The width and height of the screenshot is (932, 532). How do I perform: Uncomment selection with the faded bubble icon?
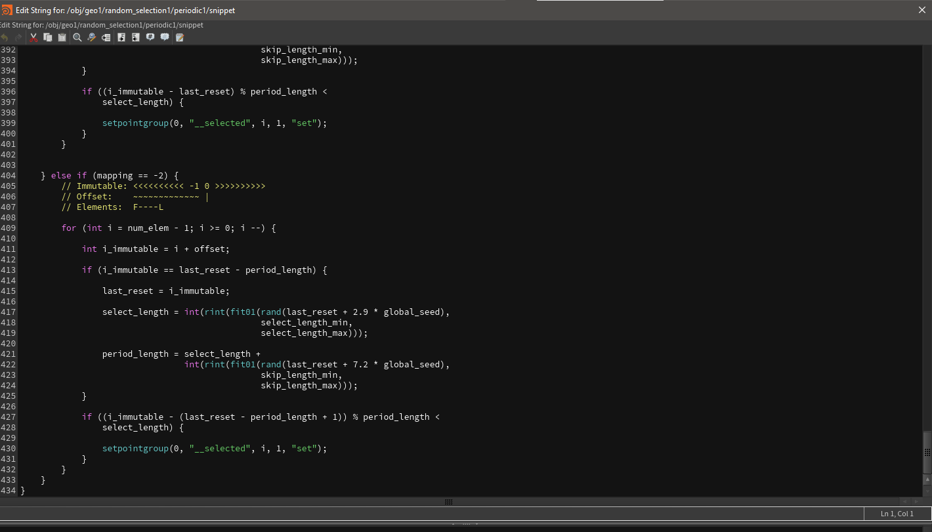(x=165, y=37)
